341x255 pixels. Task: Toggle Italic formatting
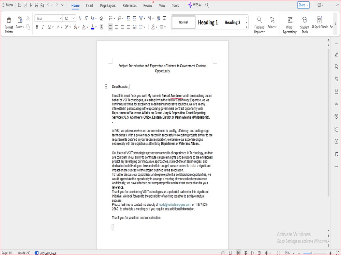(x=43, y=27)
